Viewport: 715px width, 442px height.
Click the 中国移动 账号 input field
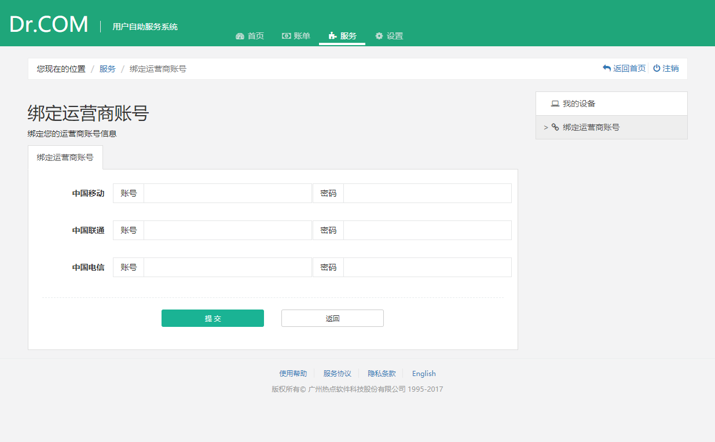[228, 193]
